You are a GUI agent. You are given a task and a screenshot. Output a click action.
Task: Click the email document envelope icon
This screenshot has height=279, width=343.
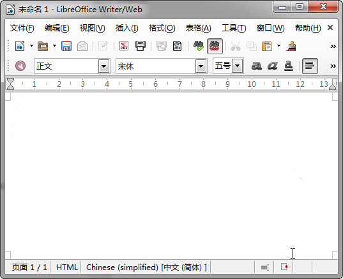(82, 46)
